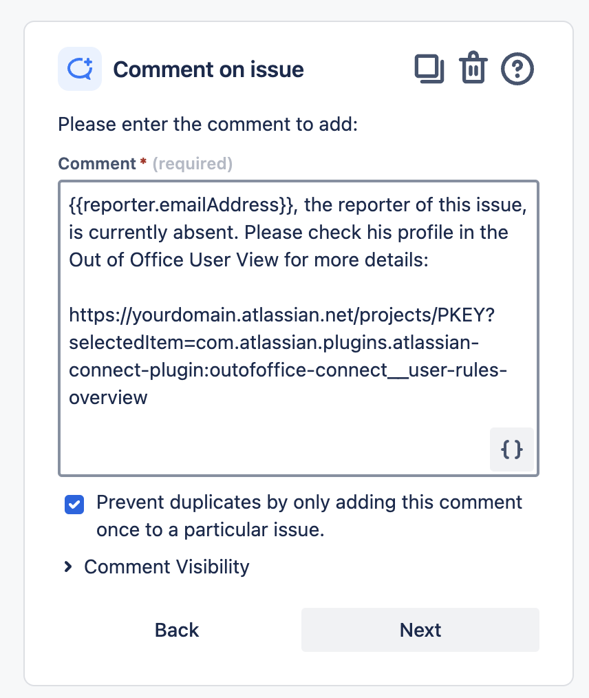Expand Comment Visibility using its chevron arrow
Screen dimensions: 589x698
click(x=67, y=567)
